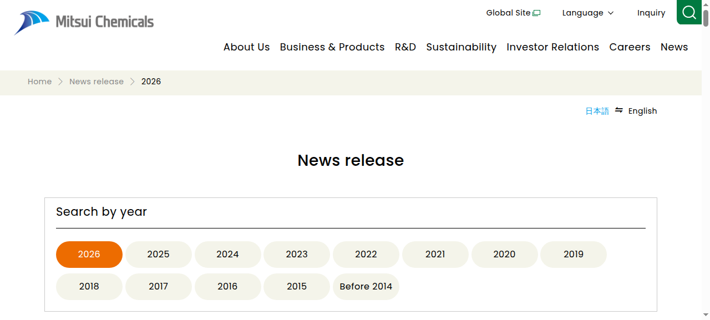
Task: Click the News release page heading
Action: tap(351, 160)
